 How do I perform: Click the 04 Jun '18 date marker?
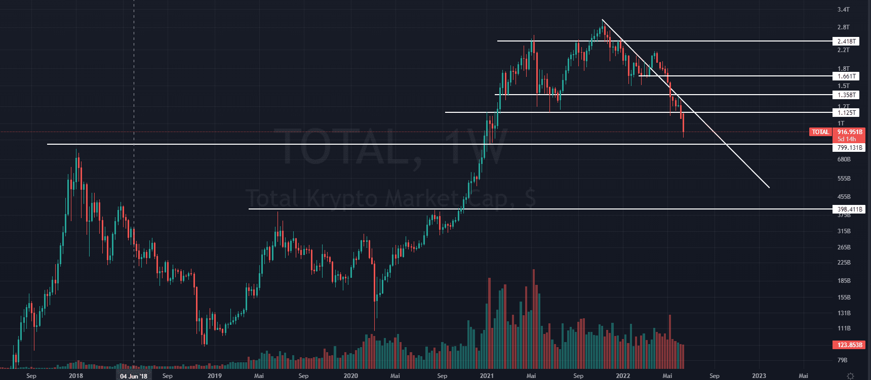pyautogui.click(x=134, y=376)
